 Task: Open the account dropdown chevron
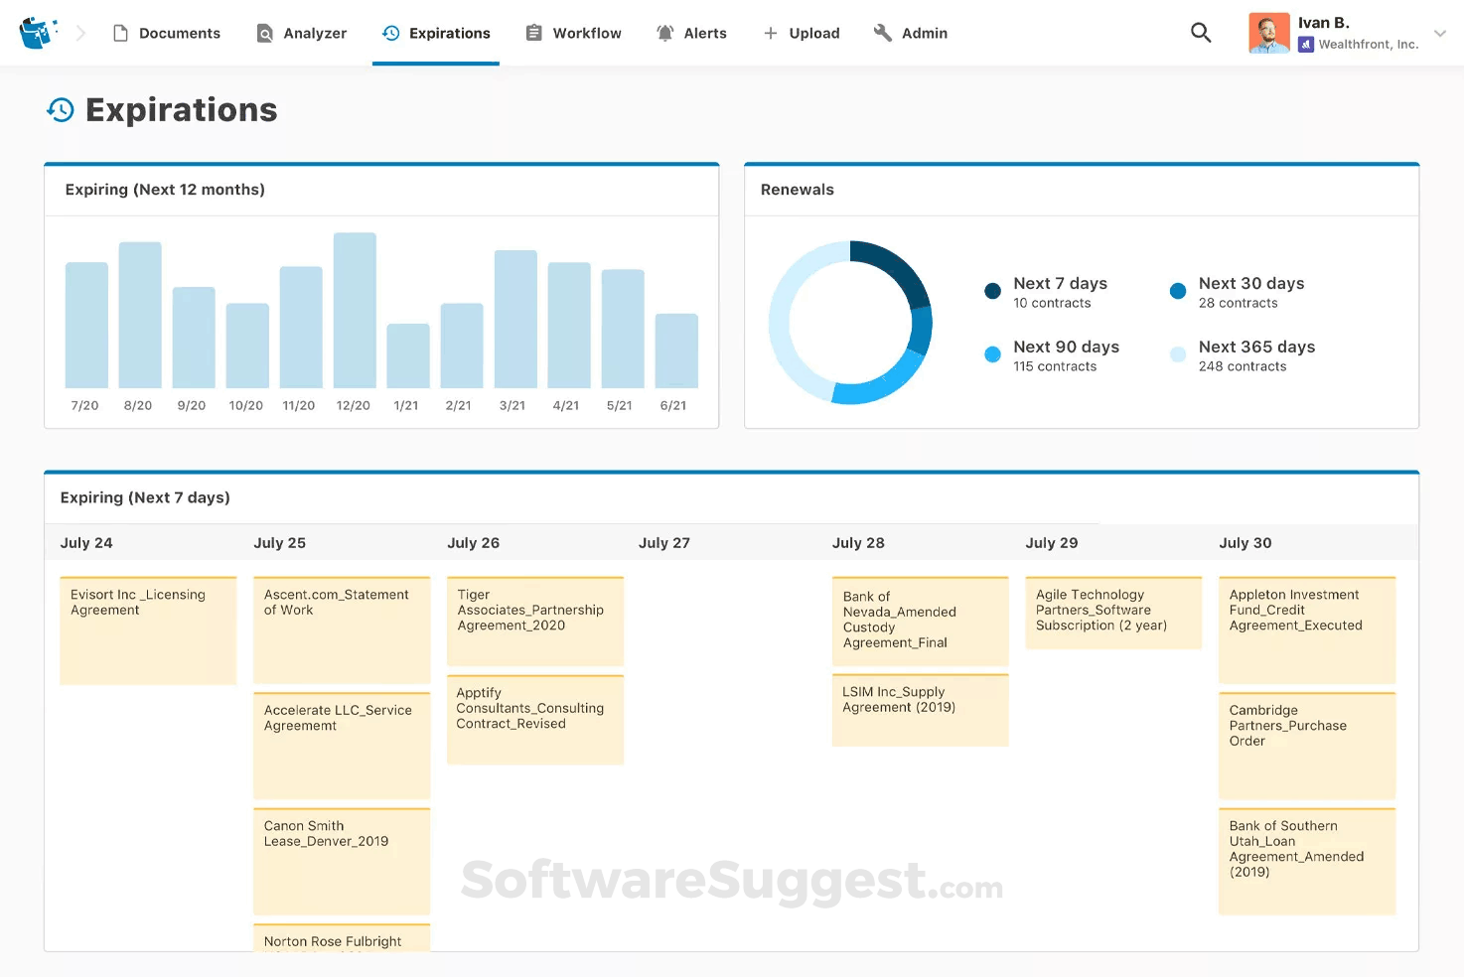(x=1440, y=33)
